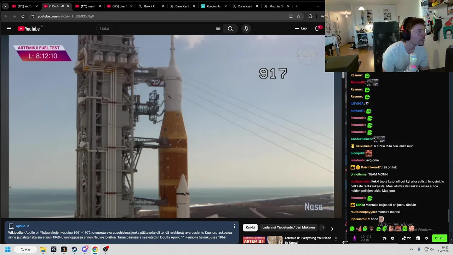Send message with green Chatti button
This screenshot has height=255, width=453.
point(440,238)
